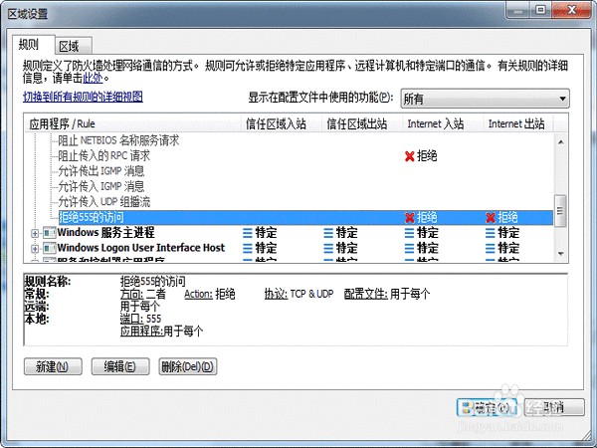The width and height of the screenshot is (597, 448).
Task: Click 特定 Internet inbound icon for Windows Logon host
Action: pos(409,248)
